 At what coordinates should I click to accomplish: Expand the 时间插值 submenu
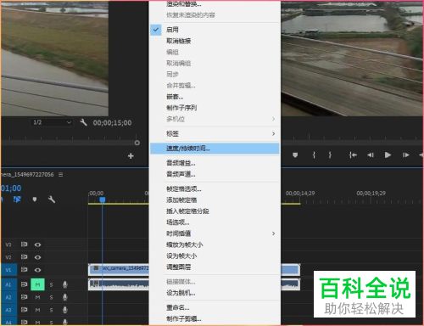215,233
